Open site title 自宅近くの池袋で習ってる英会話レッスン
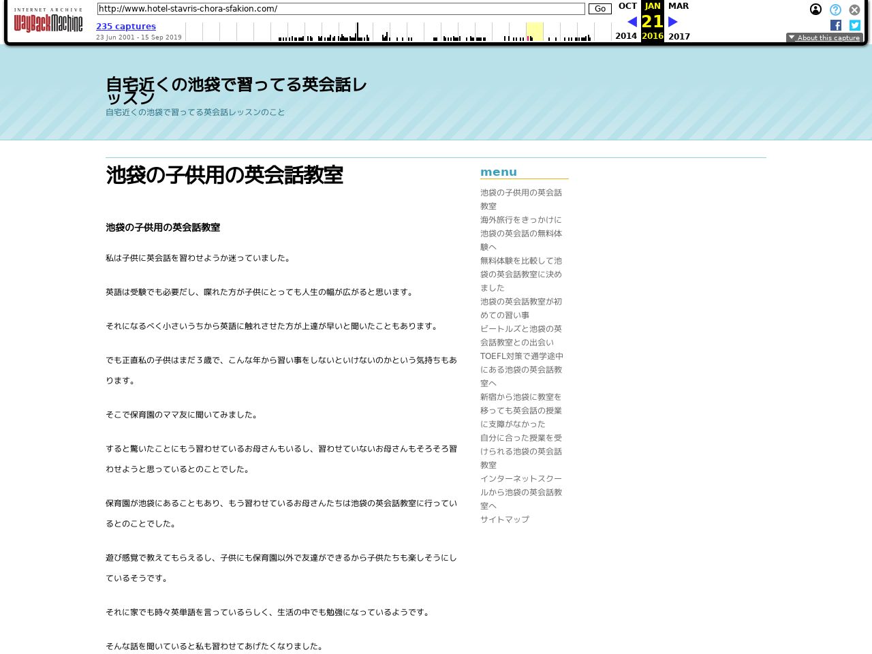 tap(236, 91)
